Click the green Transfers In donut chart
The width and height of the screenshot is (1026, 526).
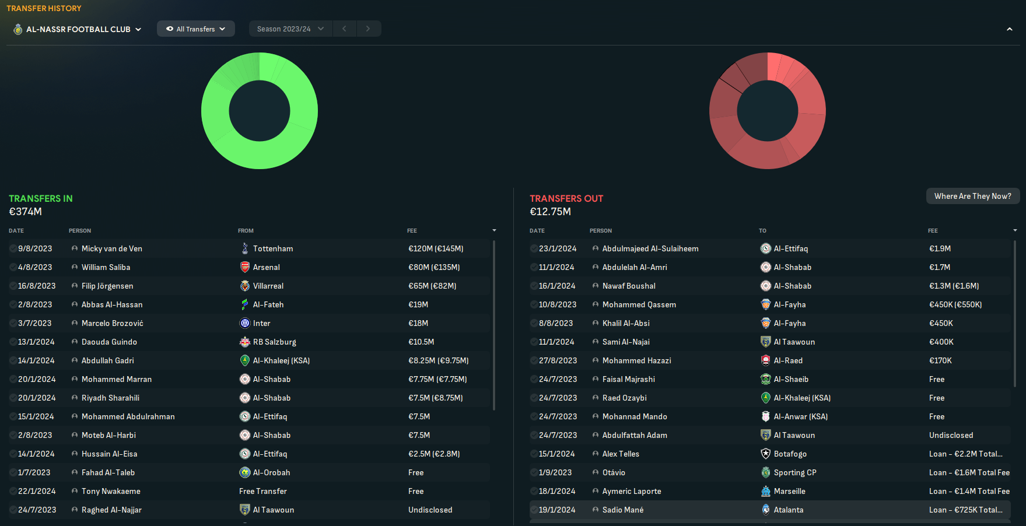click(260, 111)
